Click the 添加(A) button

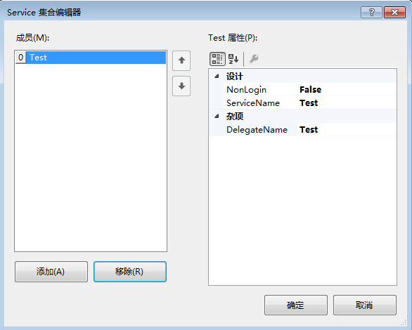coord(51,272)
